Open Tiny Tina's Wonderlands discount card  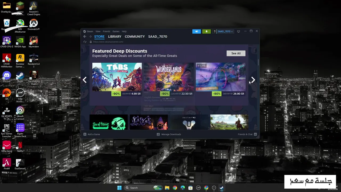click(x=169, y=79)
